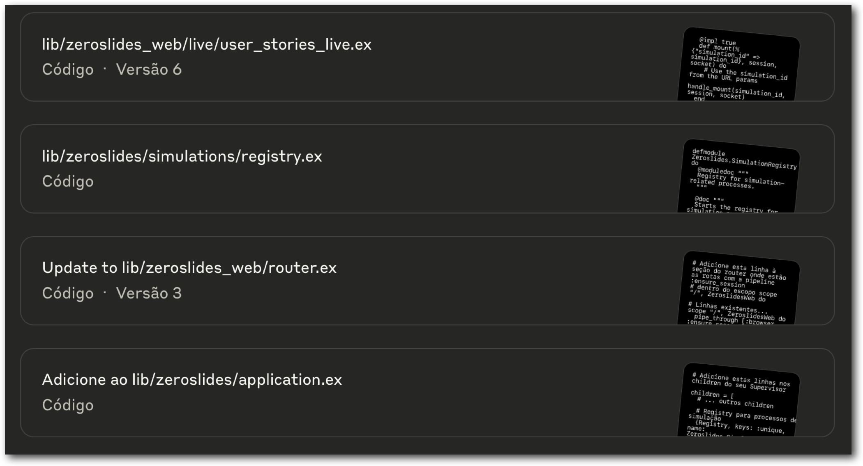The width and height of the screenshot is (863, 466).
Task: Click the @moduledoc text in registry thumbnail
Action: click(715, 171)
